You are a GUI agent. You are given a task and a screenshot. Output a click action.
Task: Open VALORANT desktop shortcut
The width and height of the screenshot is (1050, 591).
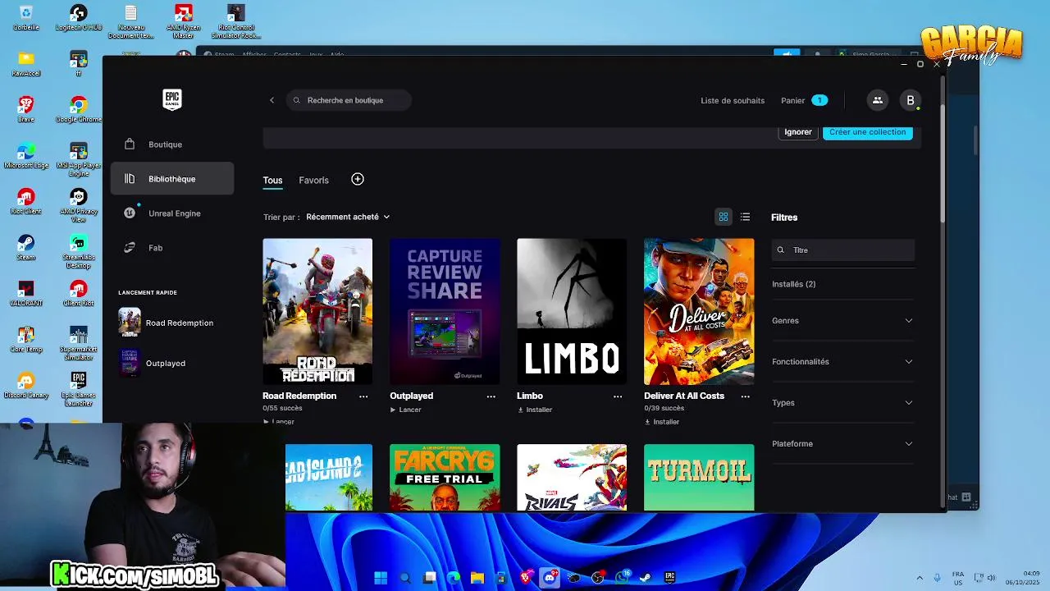pos(26,294)
